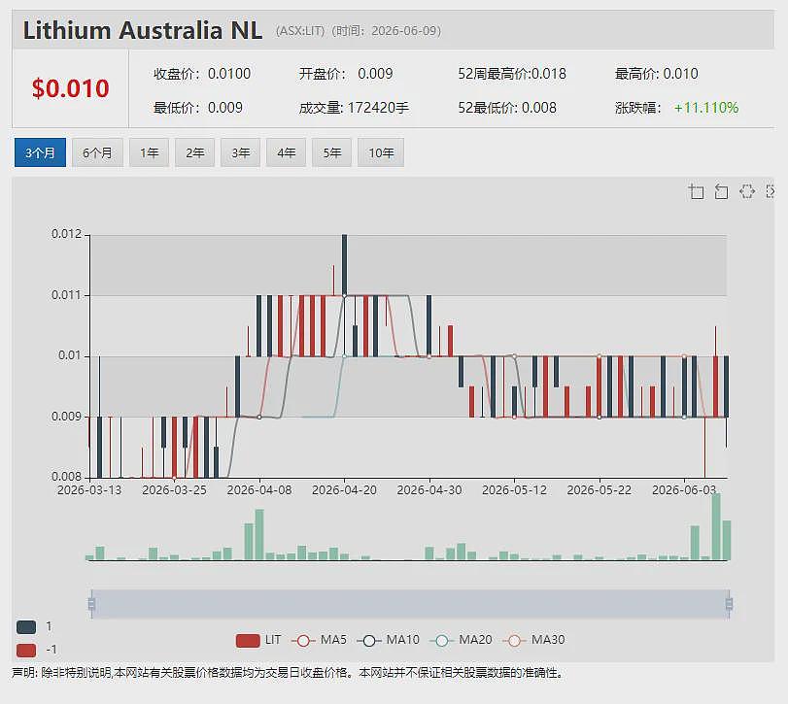Select the 3个月 time range tab
This screenshot has width=788, height=704.
pos(40,152)
